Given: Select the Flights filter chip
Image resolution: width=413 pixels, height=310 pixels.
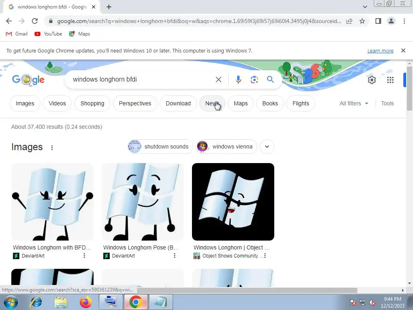Looking at the screenshot, I should [x=300, y=103].
